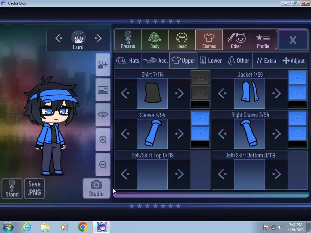Pick the Shirt black outline color swatch
This screenshot has width=311, height=233.
click(200, 104)
